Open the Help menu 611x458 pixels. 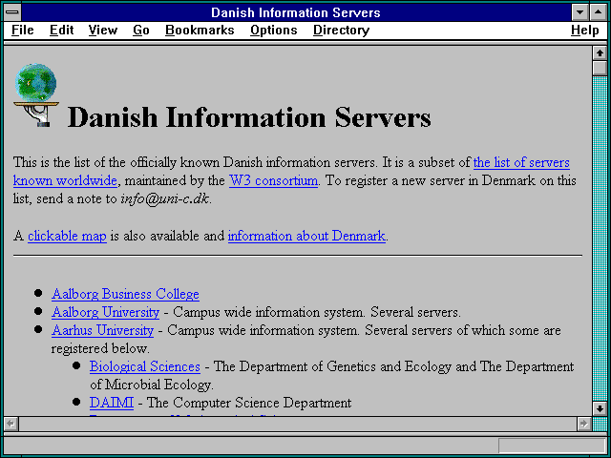coord(585,31)
